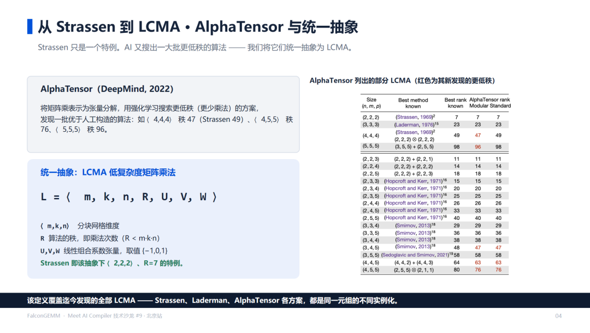This screenshot has width=590, height=333.
Task: Click the 'Best rank known' column header
Action: (x=455, y=103)
